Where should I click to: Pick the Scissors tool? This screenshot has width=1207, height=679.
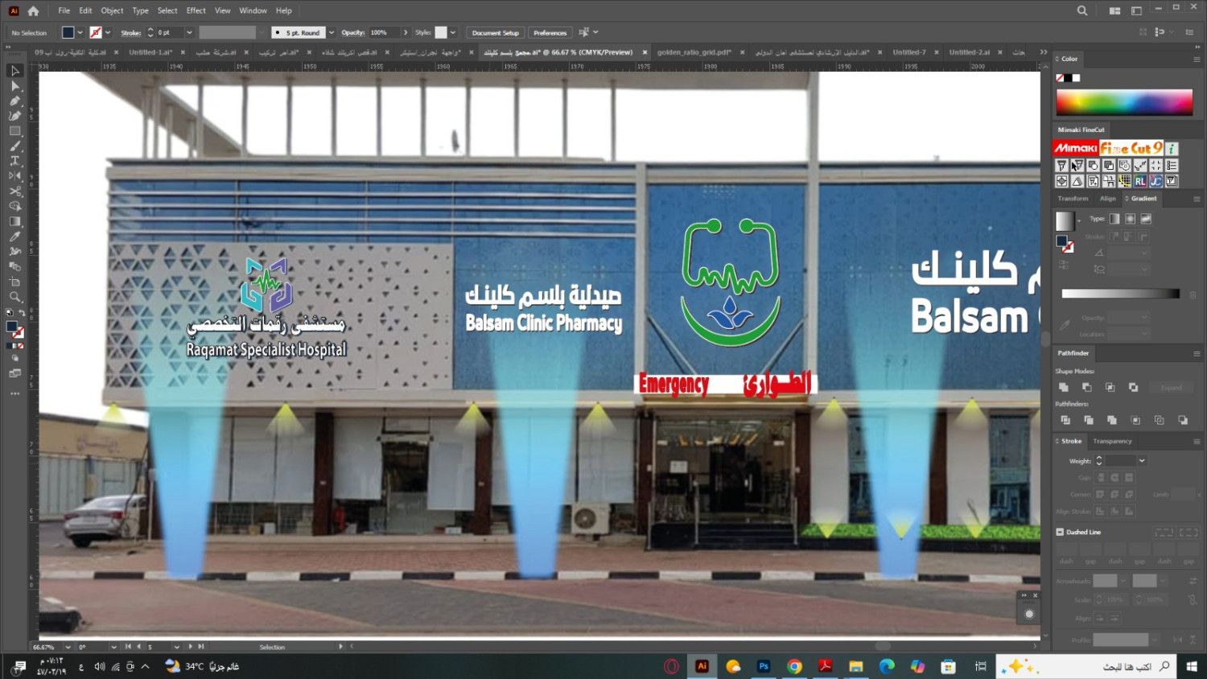pyautogui.click(x=14, y=191)
